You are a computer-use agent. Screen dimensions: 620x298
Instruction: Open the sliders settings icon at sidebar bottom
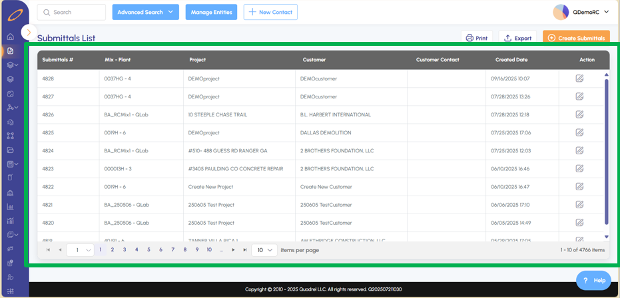click(11, 292)
